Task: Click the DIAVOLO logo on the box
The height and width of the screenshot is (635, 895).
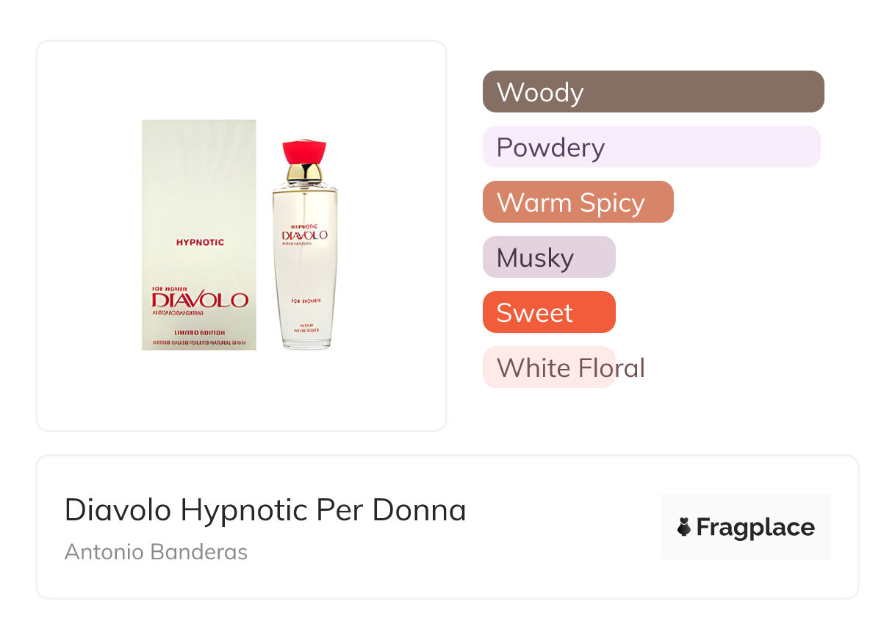Action: tap(200, 300)
